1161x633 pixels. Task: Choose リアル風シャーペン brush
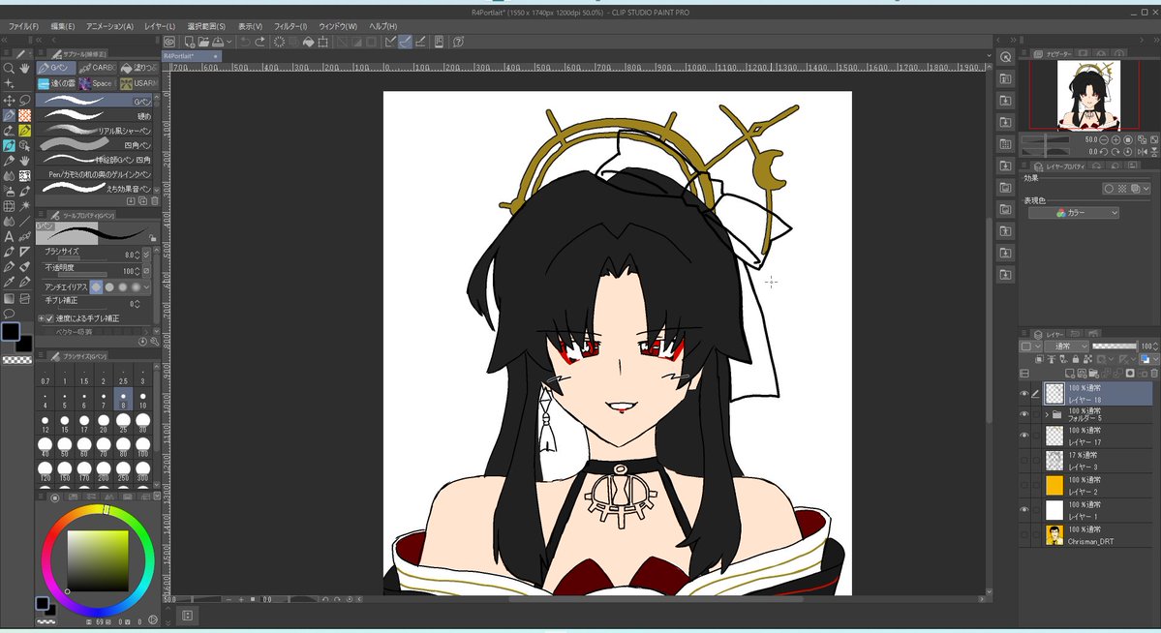(96, 131)
